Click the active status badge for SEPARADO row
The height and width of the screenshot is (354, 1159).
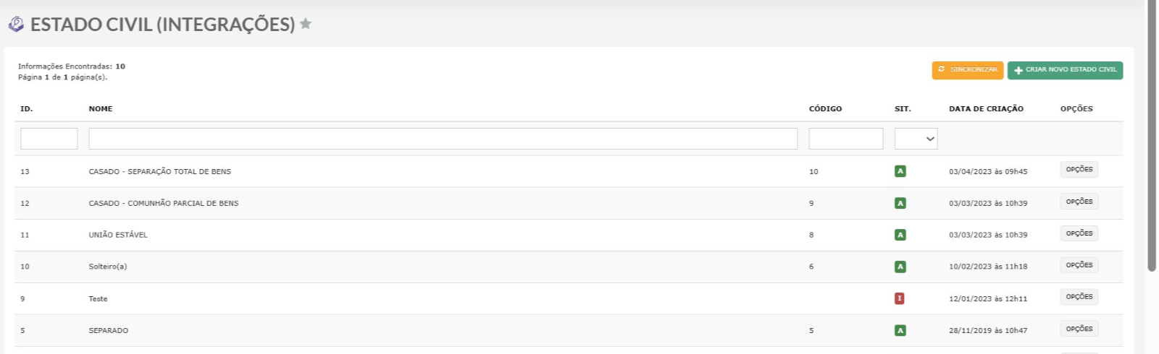tap(900, 330)
